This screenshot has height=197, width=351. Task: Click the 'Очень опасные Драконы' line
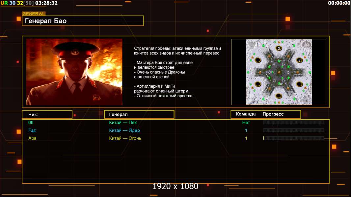coord(159,72)
